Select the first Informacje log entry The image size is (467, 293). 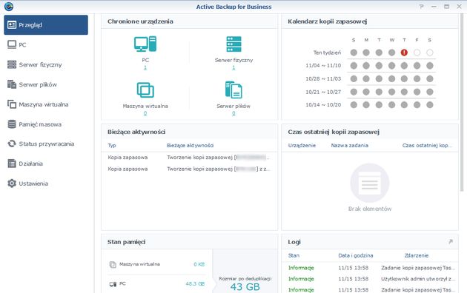point(370,268)
